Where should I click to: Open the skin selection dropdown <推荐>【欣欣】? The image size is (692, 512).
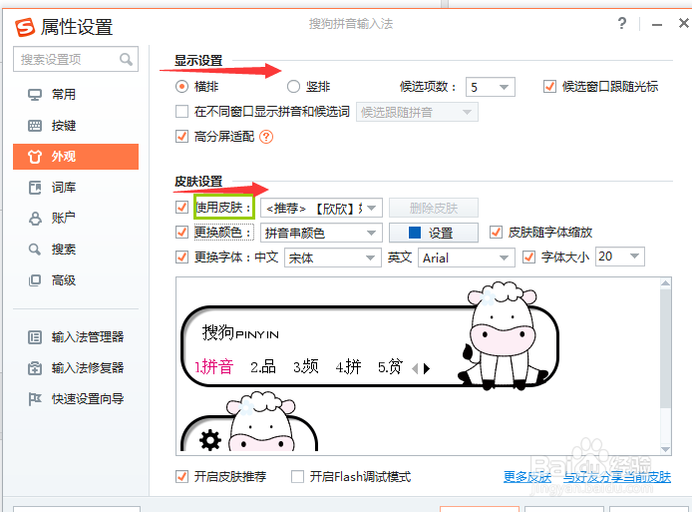point(321,208)
